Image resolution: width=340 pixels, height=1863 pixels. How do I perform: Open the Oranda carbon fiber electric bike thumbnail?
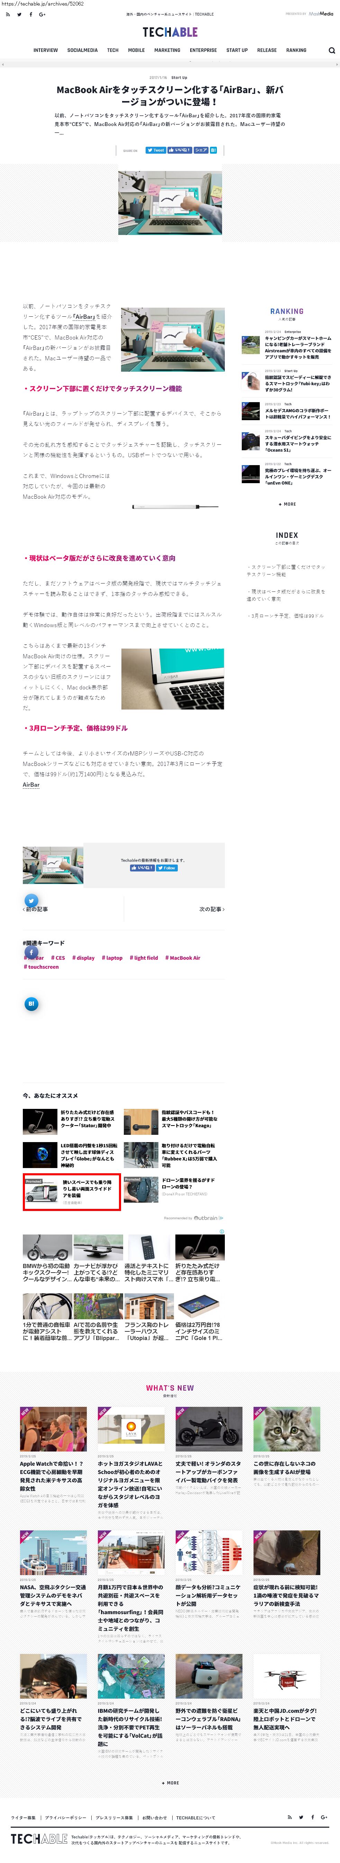(x=209, y=1429)
